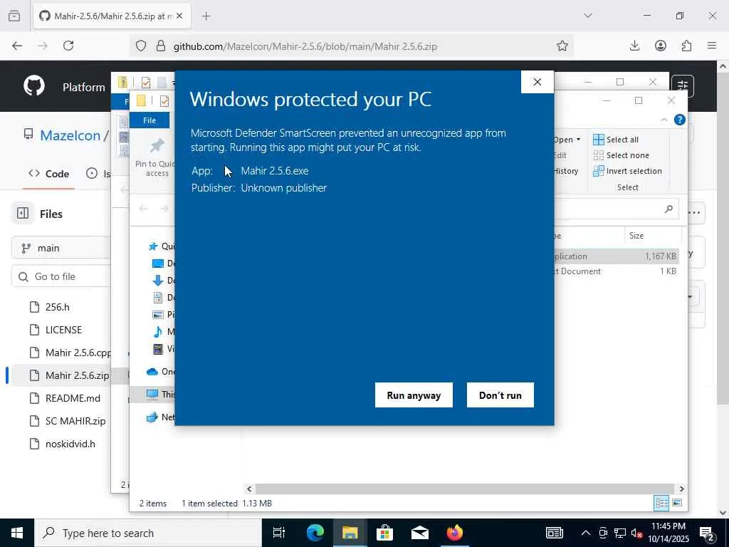Screen dimensions: 729x547
Task: Sort by the Size column header
Action: click(653, 236)
